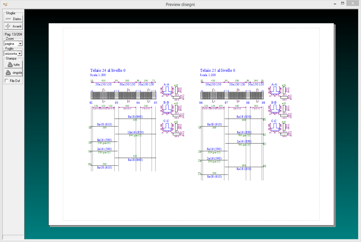Image resolution: width=361 pixels, height=242 pixels.
Task: Maximize the Preview disegni window
Action: (342, 4)
